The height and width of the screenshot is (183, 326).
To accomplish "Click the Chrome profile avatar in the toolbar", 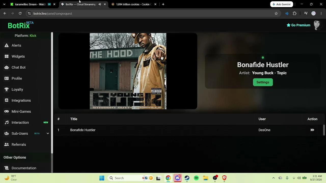I will (x=314, y=13).
